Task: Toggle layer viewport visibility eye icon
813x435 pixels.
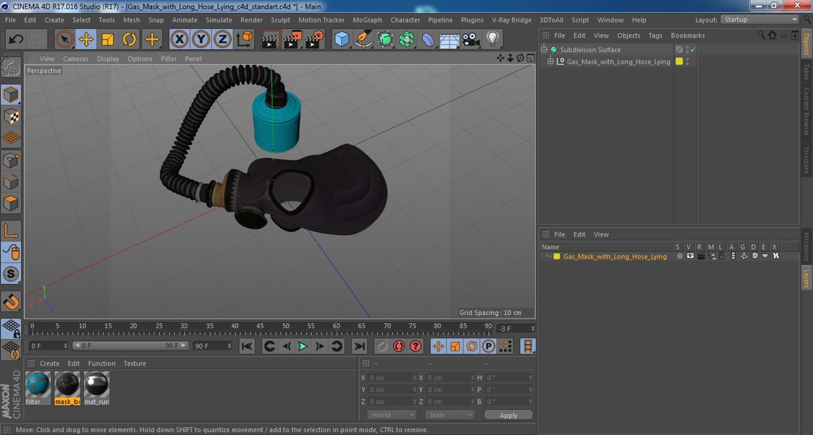Action: point(690,256)
